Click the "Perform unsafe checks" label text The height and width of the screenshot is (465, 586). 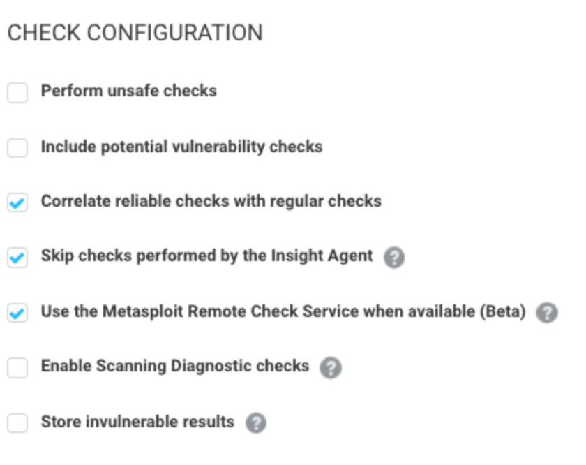click(x=129, y=91)
